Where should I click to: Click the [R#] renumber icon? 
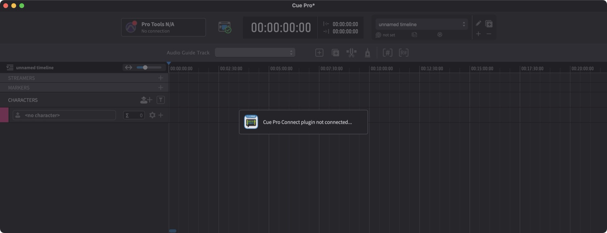404,53
